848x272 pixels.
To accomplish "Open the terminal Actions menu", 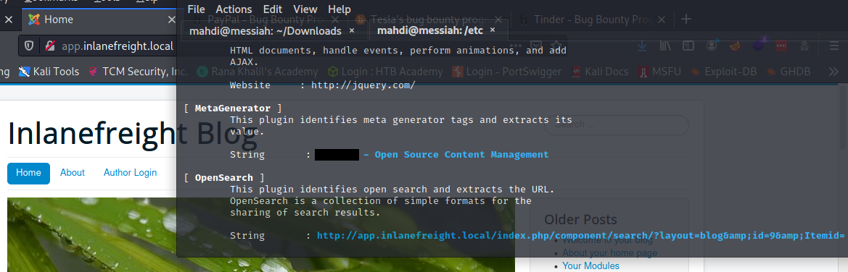I will pyautogui.click(x=234, y=9).
